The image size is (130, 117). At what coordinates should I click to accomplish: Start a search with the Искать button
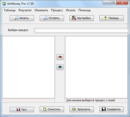pyautogui.click(x=22, y=18)
